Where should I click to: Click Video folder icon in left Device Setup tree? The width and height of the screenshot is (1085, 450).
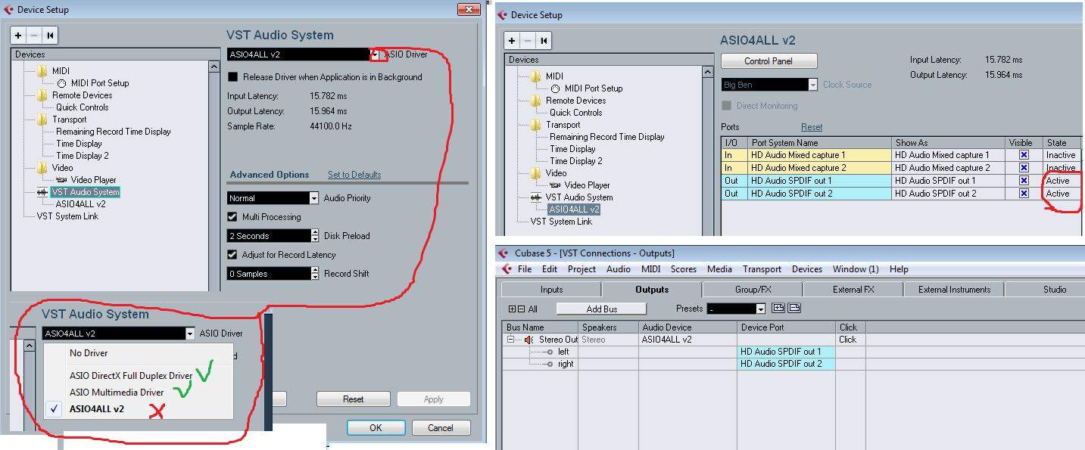tap(42, 168)
